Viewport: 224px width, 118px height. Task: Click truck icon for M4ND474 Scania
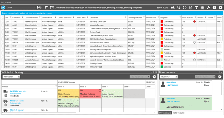(5, 101)
